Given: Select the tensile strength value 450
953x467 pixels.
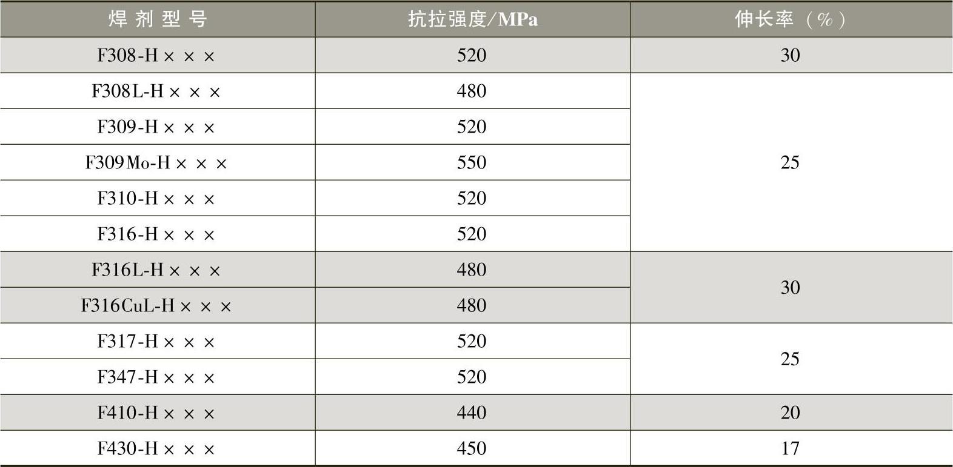Looking at the screenshot, I should pyautogui.click(x=472, y=448).
